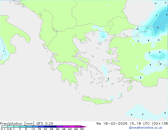
Task: Click the 20–25 mm legend color swatch
Action: click(x=47, y=127)
